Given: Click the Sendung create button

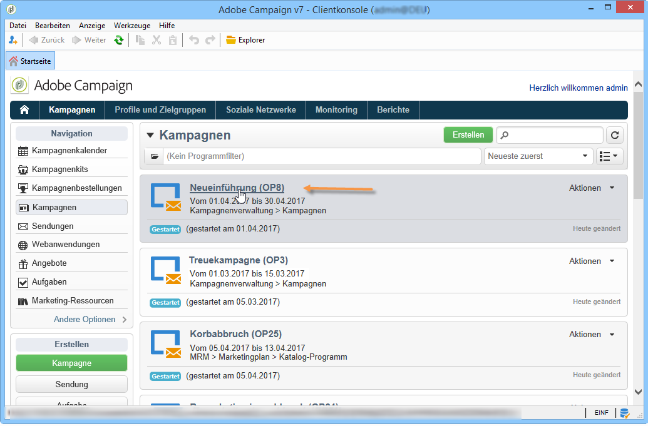Looking at the screenshot, I should (x=71, y=384).
